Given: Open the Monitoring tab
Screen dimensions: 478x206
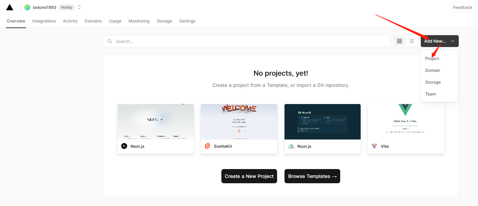Looking at the screenshot, I should tap(139, 21).
